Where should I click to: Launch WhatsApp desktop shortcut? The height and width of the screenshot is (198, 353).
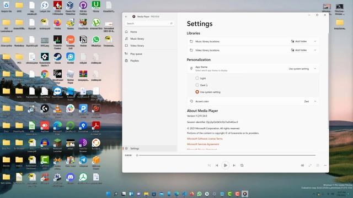[x=96, y=41]
